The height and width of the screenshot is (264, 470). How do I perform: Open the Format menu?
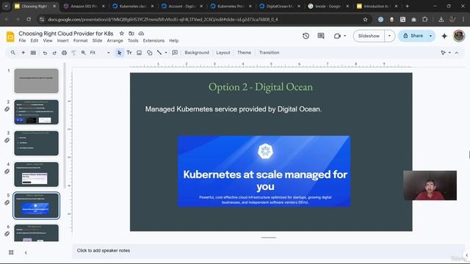click(x=80, y=40)
